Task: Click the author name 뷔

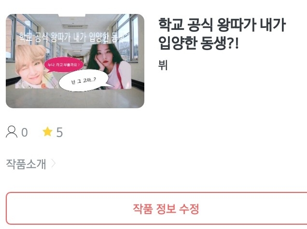Action: [x=163, y=65]
